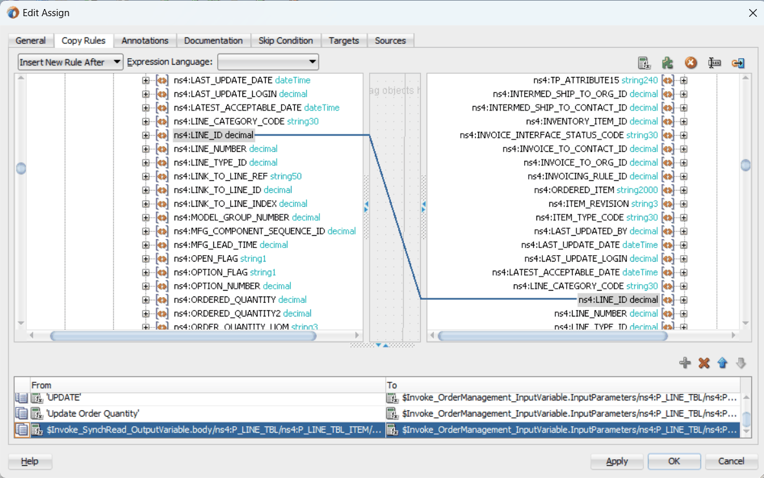Screen dimensions: 764x478
Task: Click rule icon of 'Update Order Quantity' row
Action: tap(21, 414)
